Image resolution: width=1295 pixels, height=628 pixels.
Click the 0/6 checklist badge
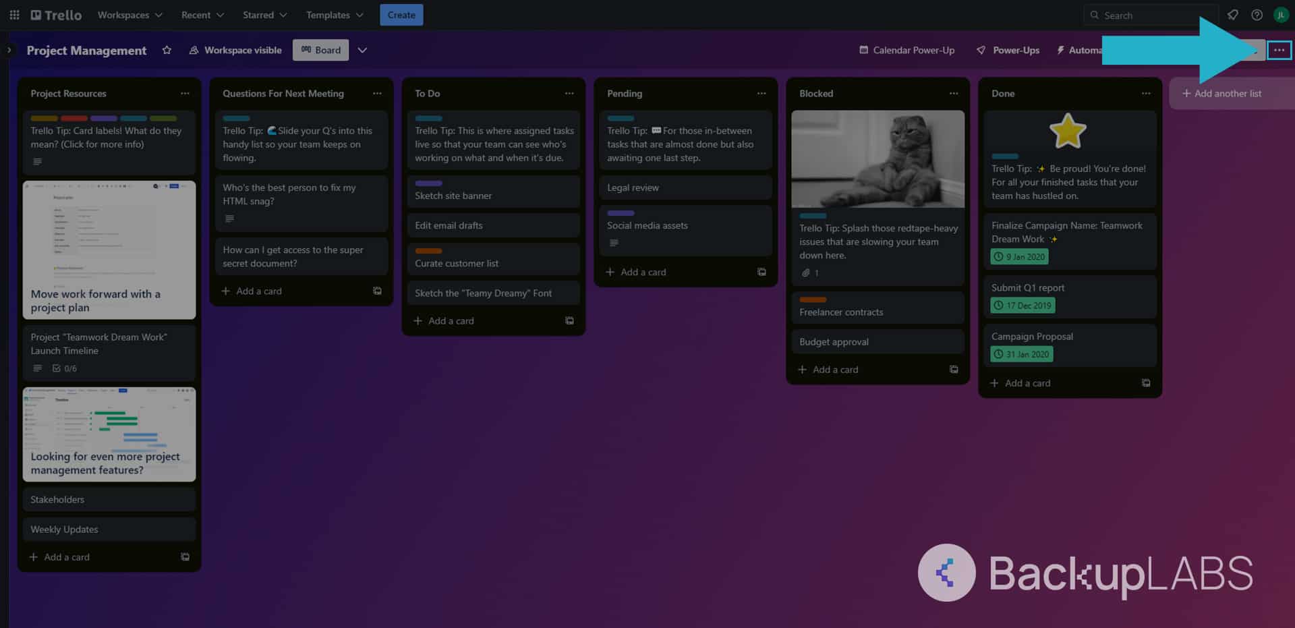pos(65,368)
